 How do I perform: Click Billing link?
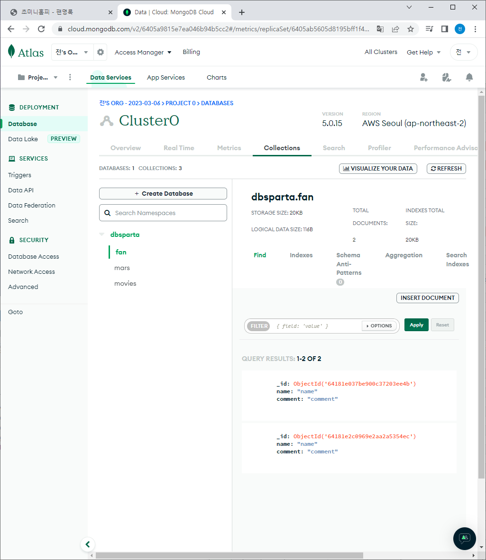coord(191,52)
